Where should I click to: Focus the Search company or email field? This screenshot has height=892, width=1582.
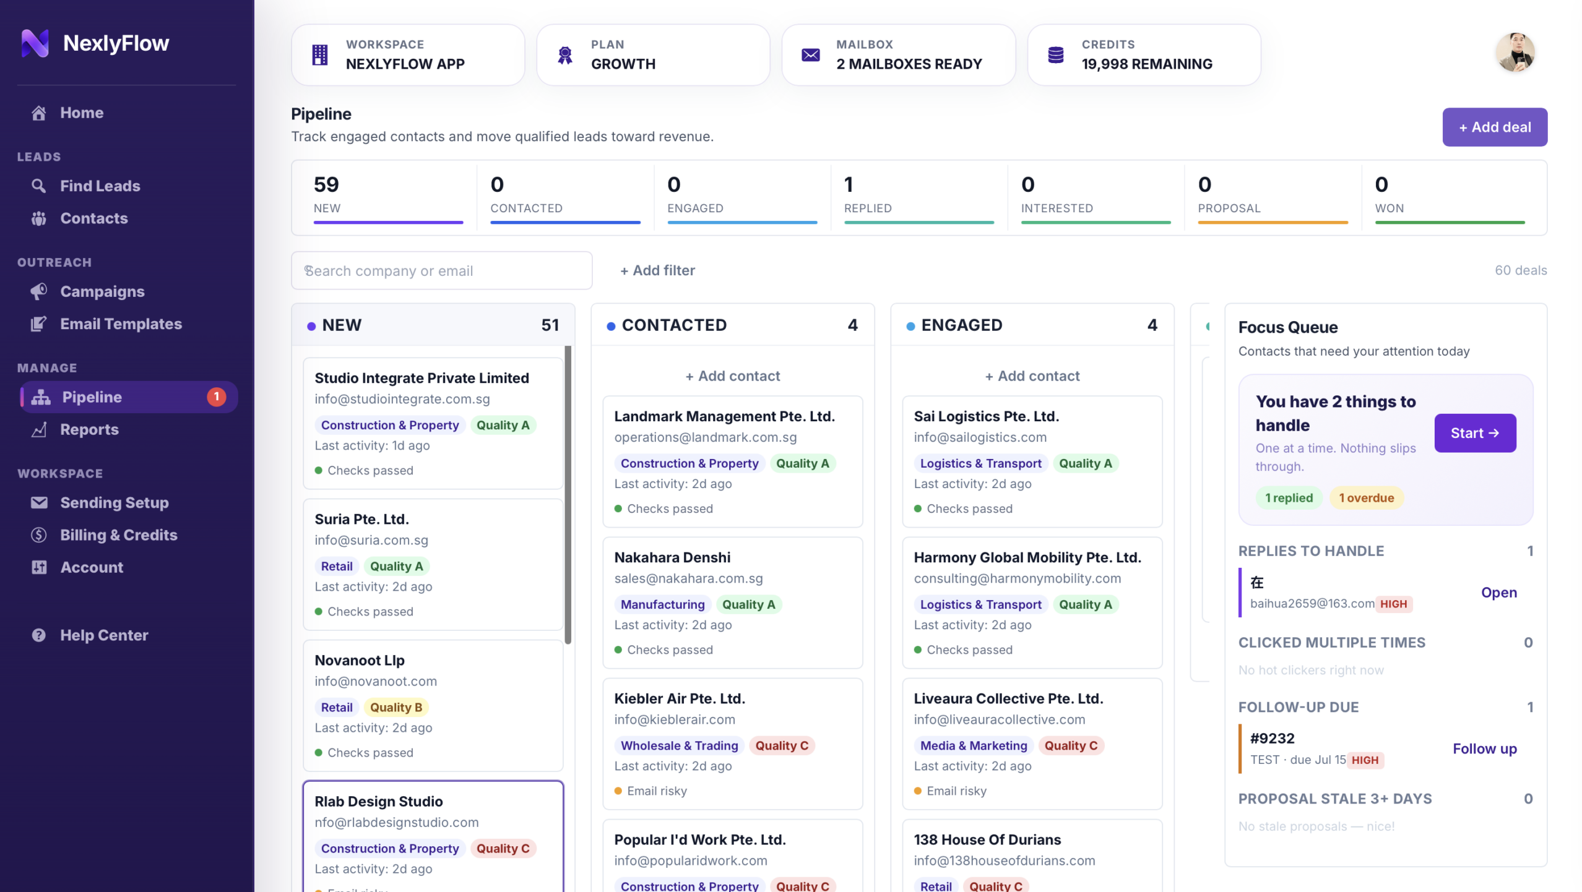pos(441,270)
